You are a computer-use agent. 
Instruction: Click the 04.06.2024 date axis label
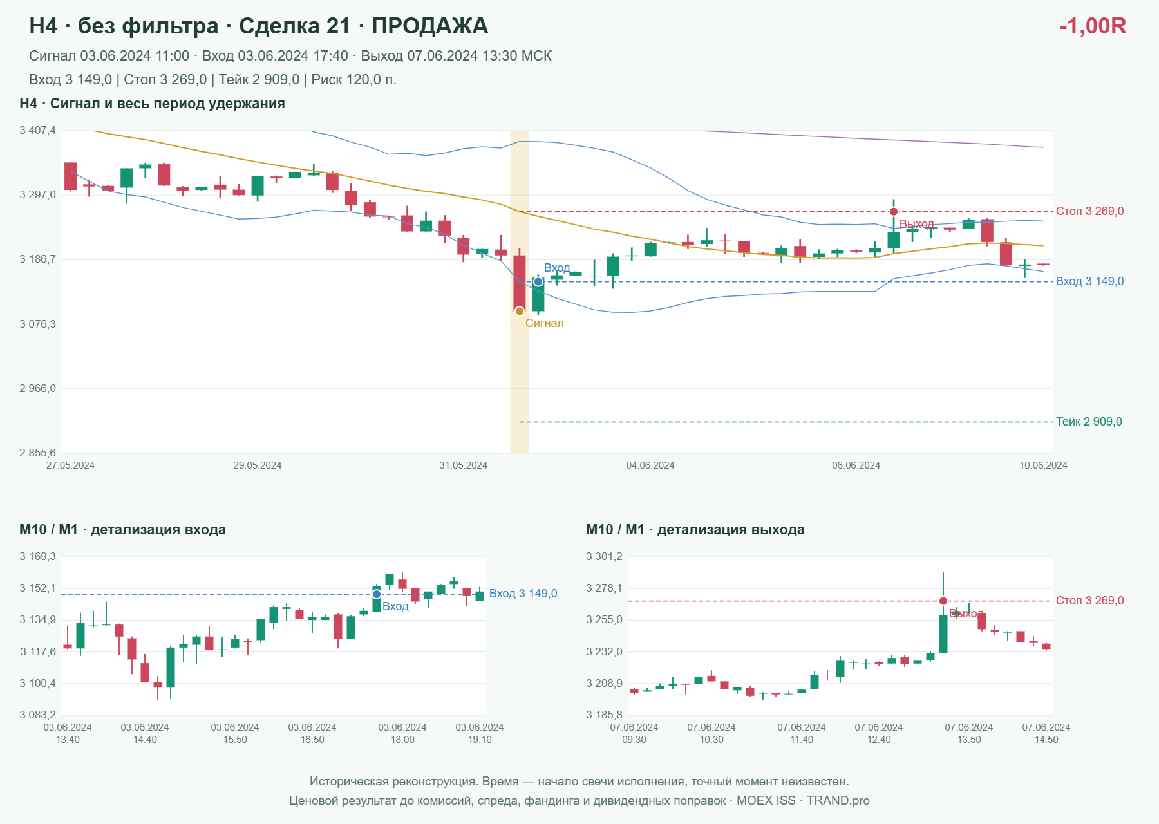(650, 465)
